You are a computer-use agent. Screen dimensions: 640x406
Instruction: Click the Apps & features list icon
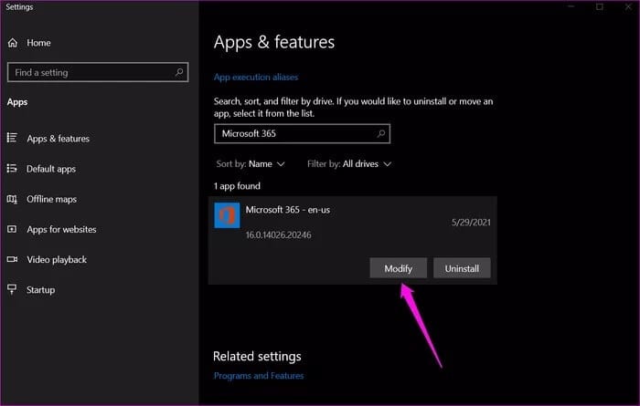click(x=12, y=138)
